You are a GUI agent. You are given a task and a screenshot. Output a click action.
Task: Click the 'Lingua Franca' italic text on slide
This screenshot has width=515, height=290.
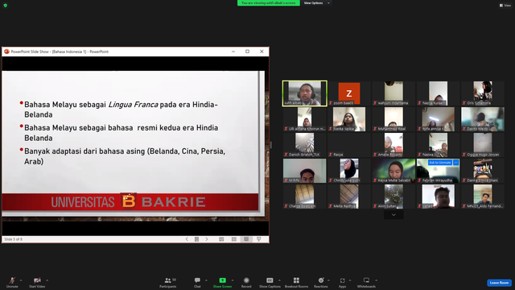coord(133,105)
